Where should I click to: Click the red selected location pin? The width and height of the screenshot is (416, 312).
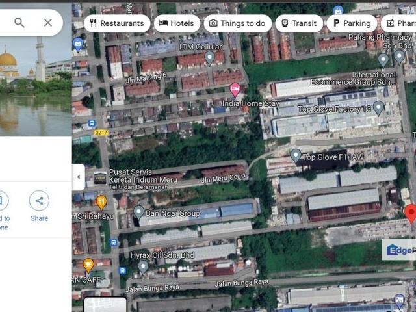pos(410,213)
